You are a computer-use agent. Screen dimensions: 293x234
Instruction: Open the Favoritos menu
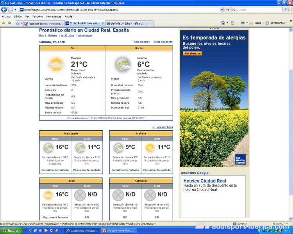[x=38, y=16]
